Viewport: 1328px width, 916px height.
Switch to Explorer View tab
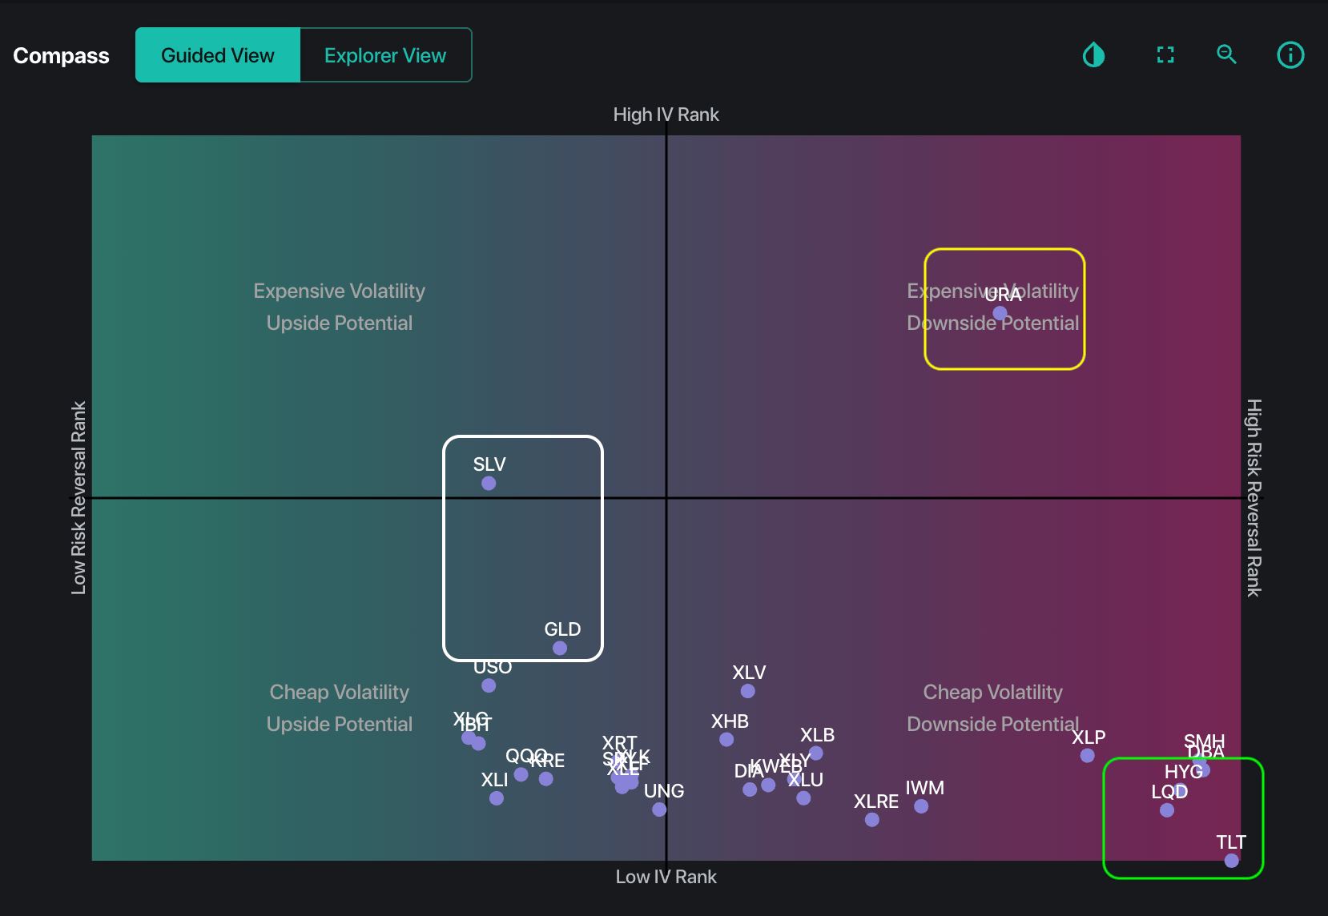pyautogui.click(x=385, y=55)
